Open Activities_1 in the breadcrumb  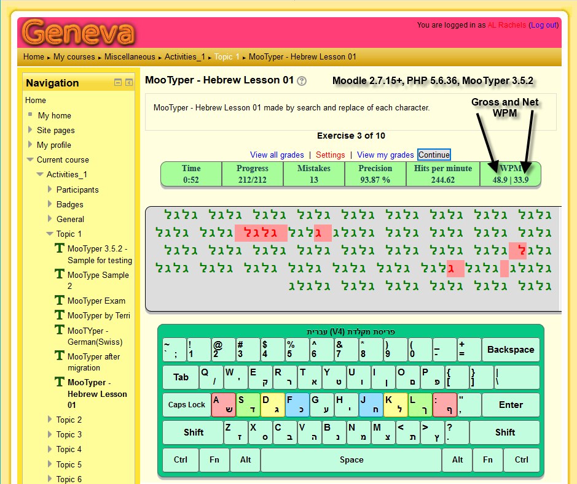click(185, 56)
